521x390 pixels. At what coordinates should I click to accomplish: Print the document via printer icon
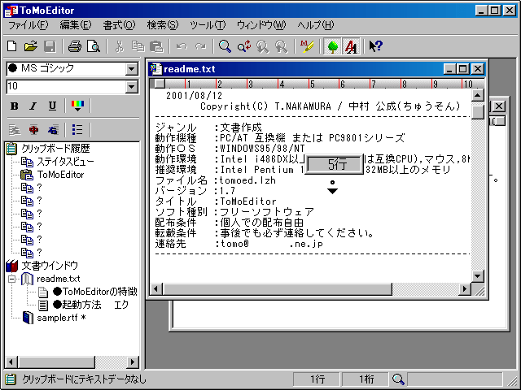tap(75, 46)
